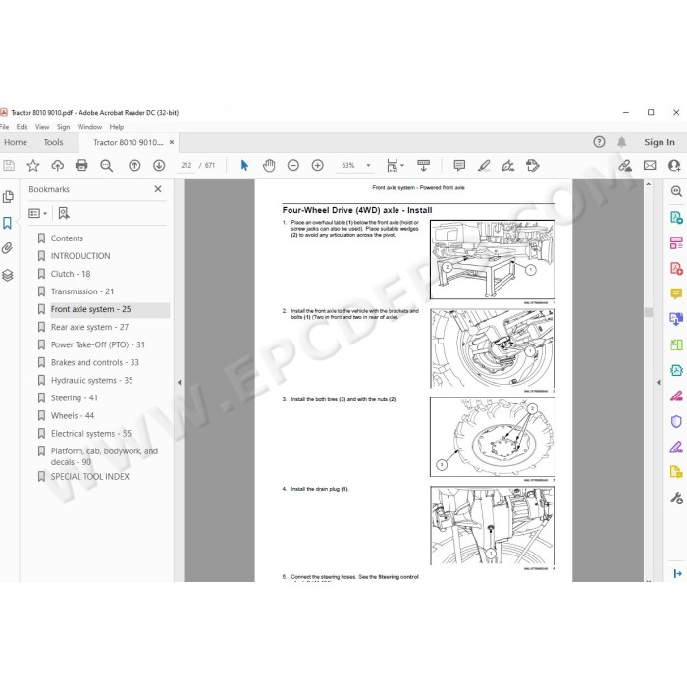This screenshot has width=687, height=687.
Task: Toggle scrolling mode icon
Action: (x=423, y=165)
